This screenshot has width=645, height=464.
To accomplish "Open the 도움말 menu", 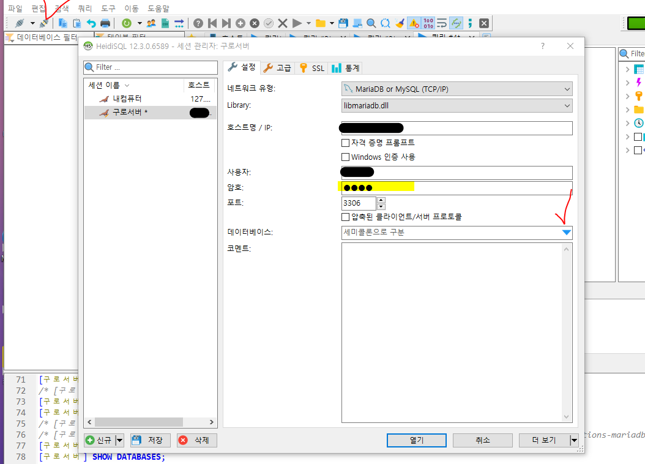I will coord(158,8).
